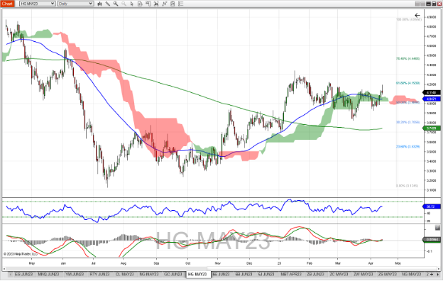This screenshot has height=281, width=443.
Task: Switch to the 6J JUN23 tab
Action: click(x=266, y=274)
